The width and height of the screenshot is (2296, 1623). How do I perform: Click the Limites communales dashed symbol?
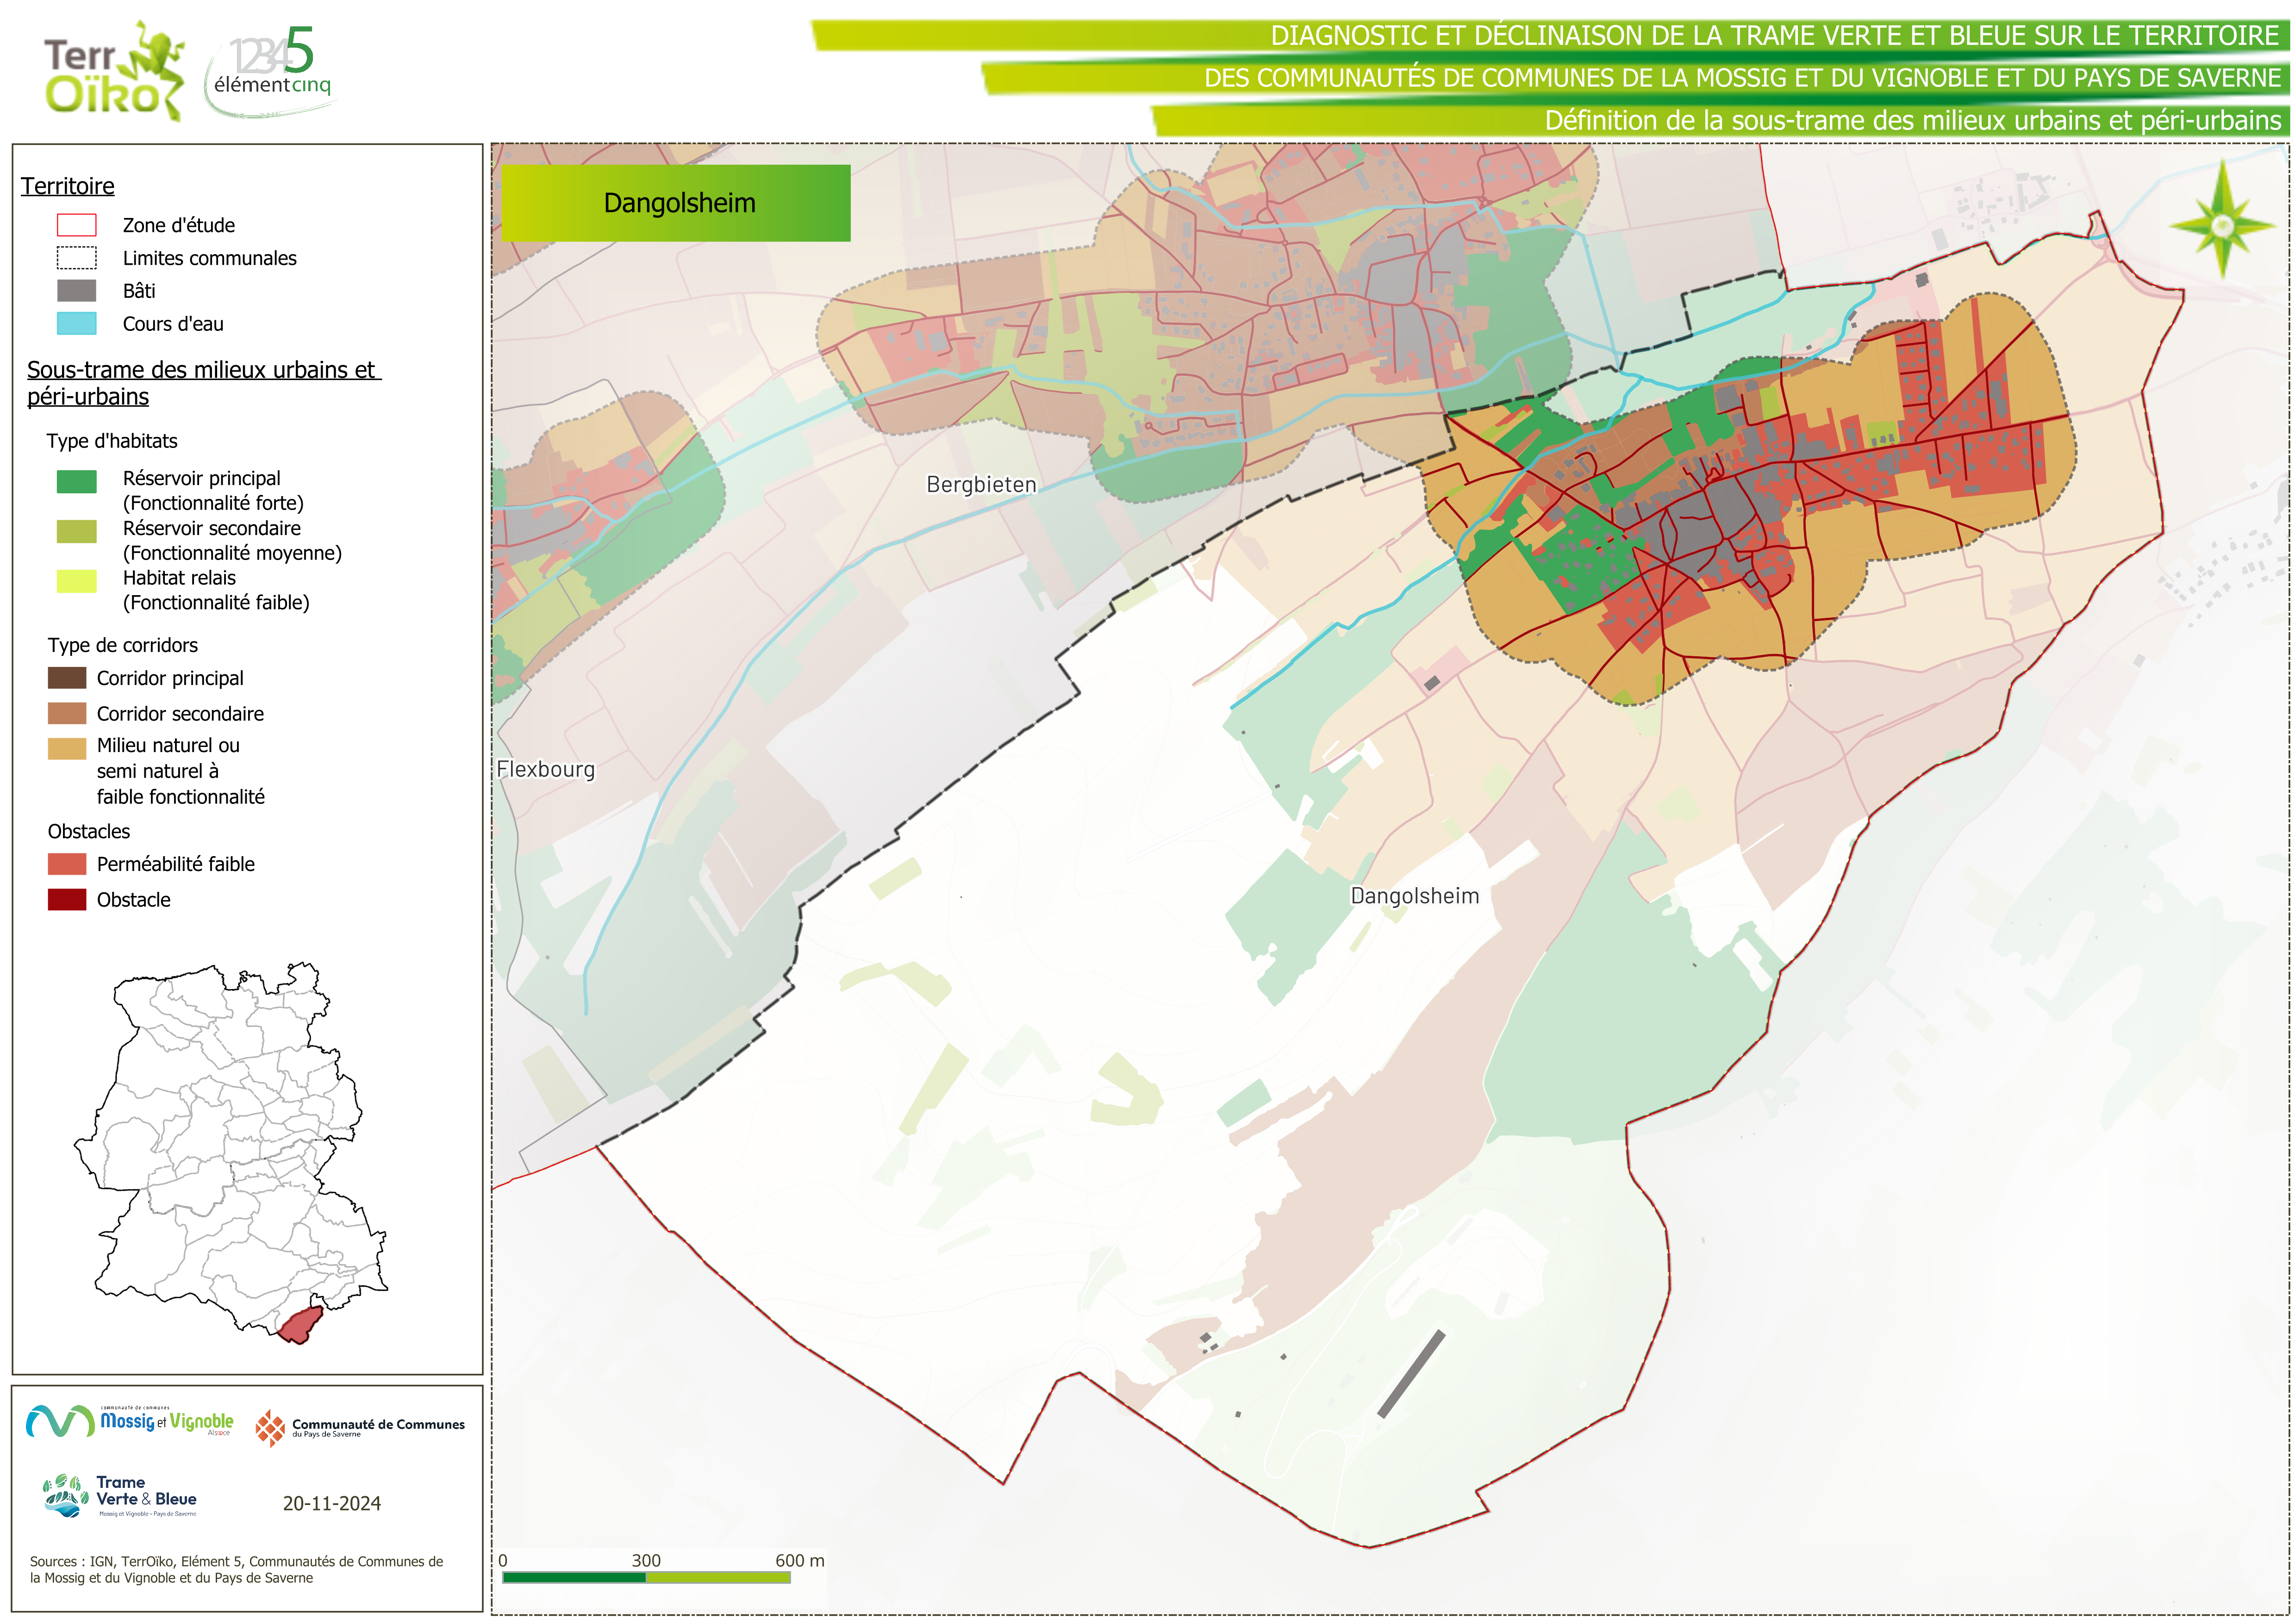(x=77, y=258)
